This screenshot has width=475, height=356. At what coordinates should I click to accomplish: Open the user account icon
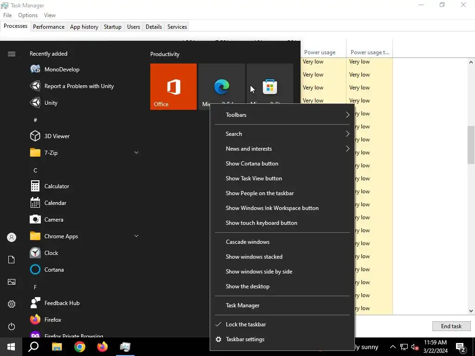[12, 237]
